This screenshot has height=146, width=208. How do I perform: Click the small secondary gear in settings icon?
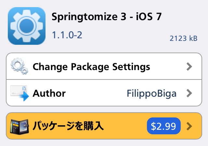click(x=25, y=71)
